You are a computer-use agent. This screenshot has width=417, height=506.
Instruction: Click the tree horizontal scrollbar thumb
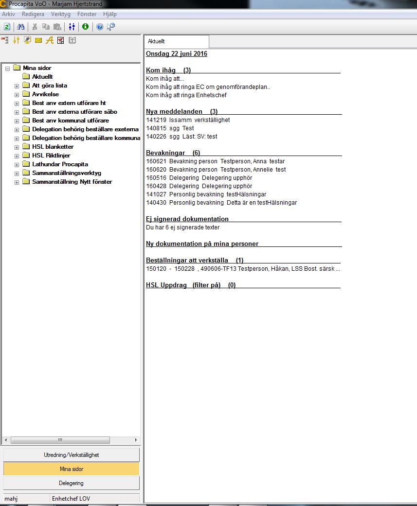[60, 440]
